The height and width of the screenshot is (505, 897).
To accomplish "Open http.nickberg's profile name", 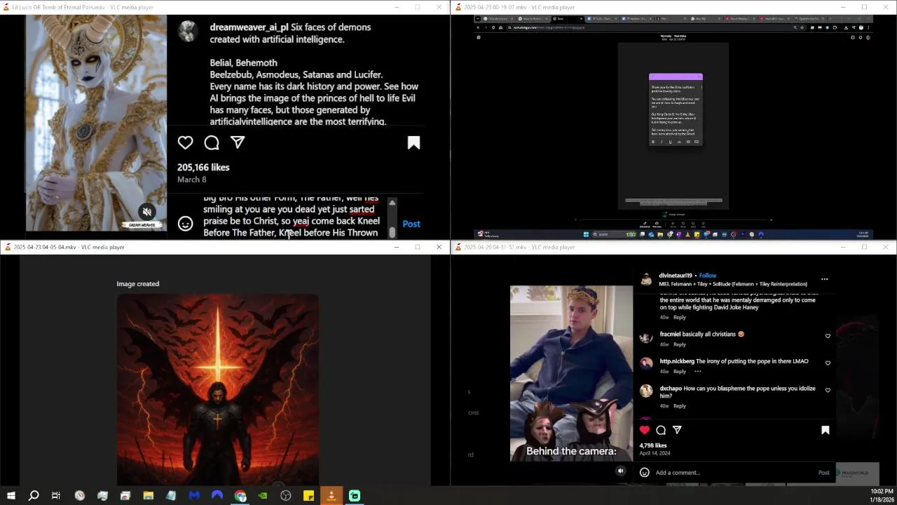I will [x=677, y=361].
